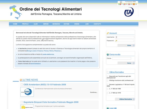Image resolution: width=147 pixels, height=109 pixels.
Task: Open the Obbligo iscrizione albi professionali link
Action: click(121, 80)
